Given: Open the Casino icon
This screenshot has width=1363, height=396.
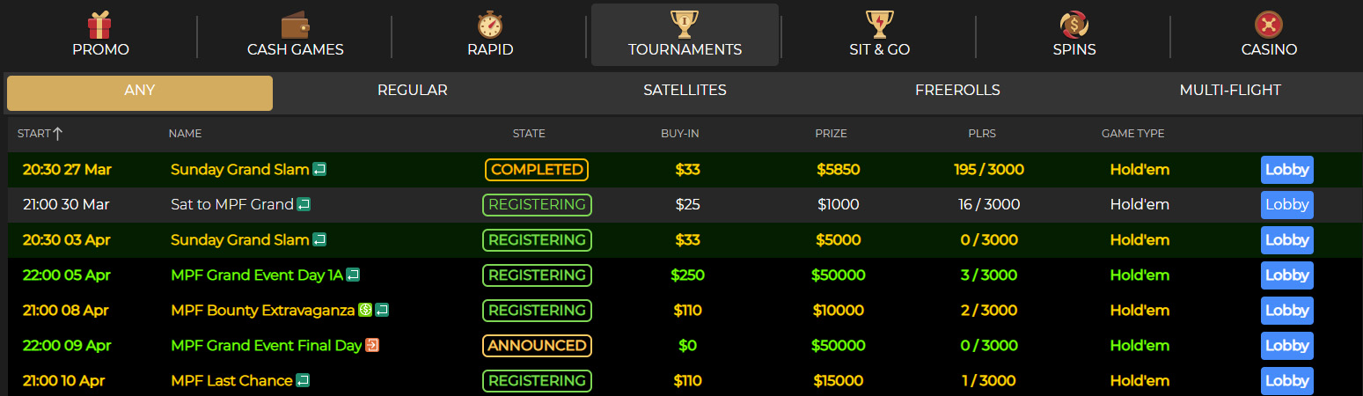Looking at the screenshot, I should click(x=1269, y=24).
